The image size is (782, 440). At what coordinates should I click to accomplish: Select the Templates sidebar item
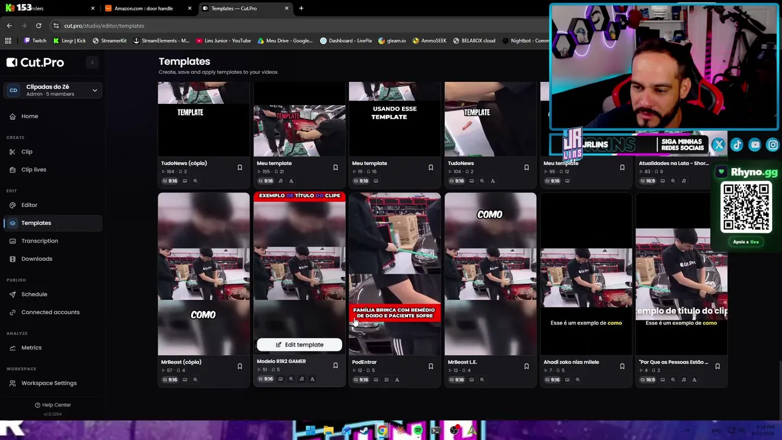53,223
